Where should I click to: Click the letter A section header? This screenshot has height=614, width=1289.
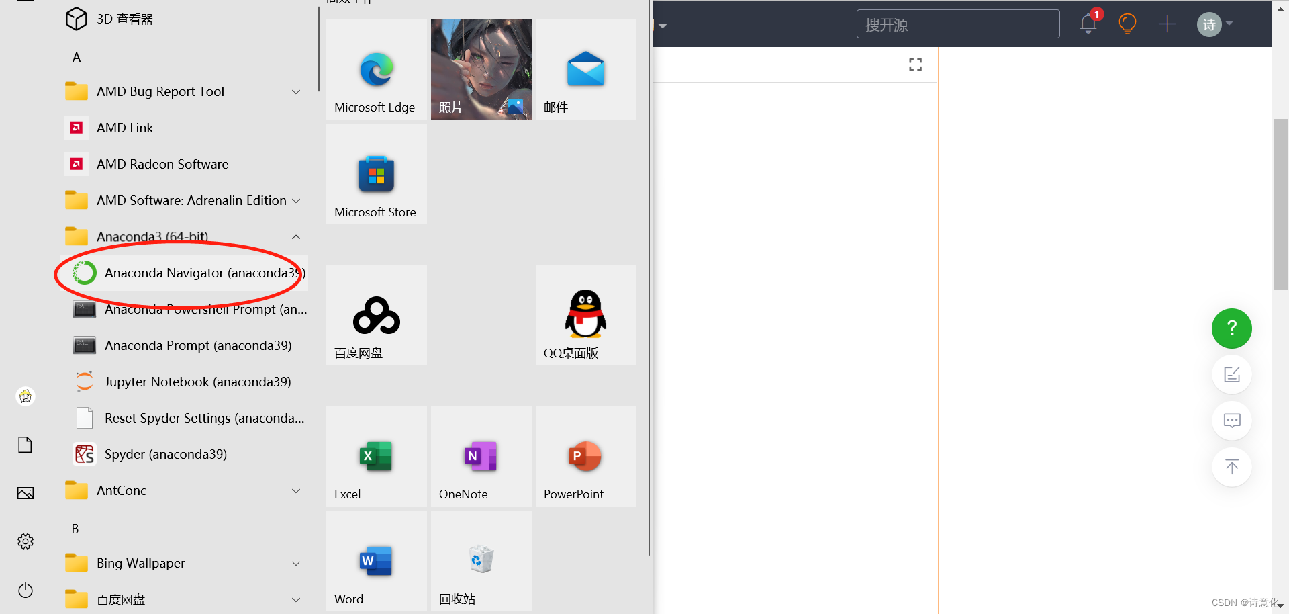[x=76, y=57]
